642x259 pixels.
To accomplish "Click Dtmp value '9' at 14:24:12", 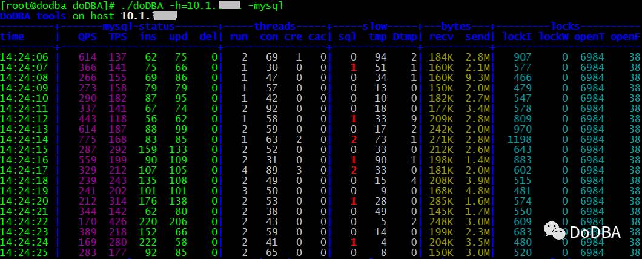I will (x=414, y=119).
